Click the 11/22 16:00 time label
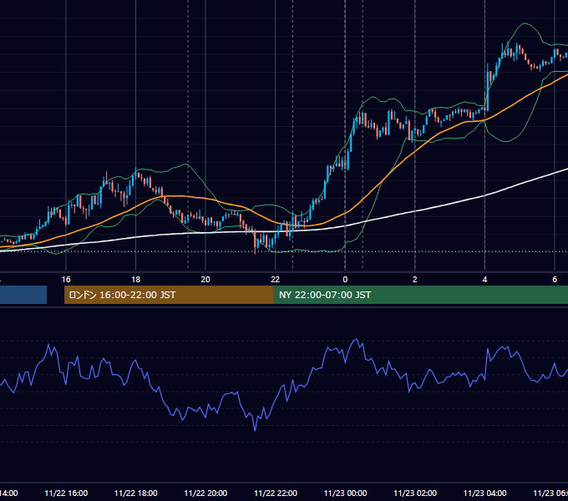 66,493
